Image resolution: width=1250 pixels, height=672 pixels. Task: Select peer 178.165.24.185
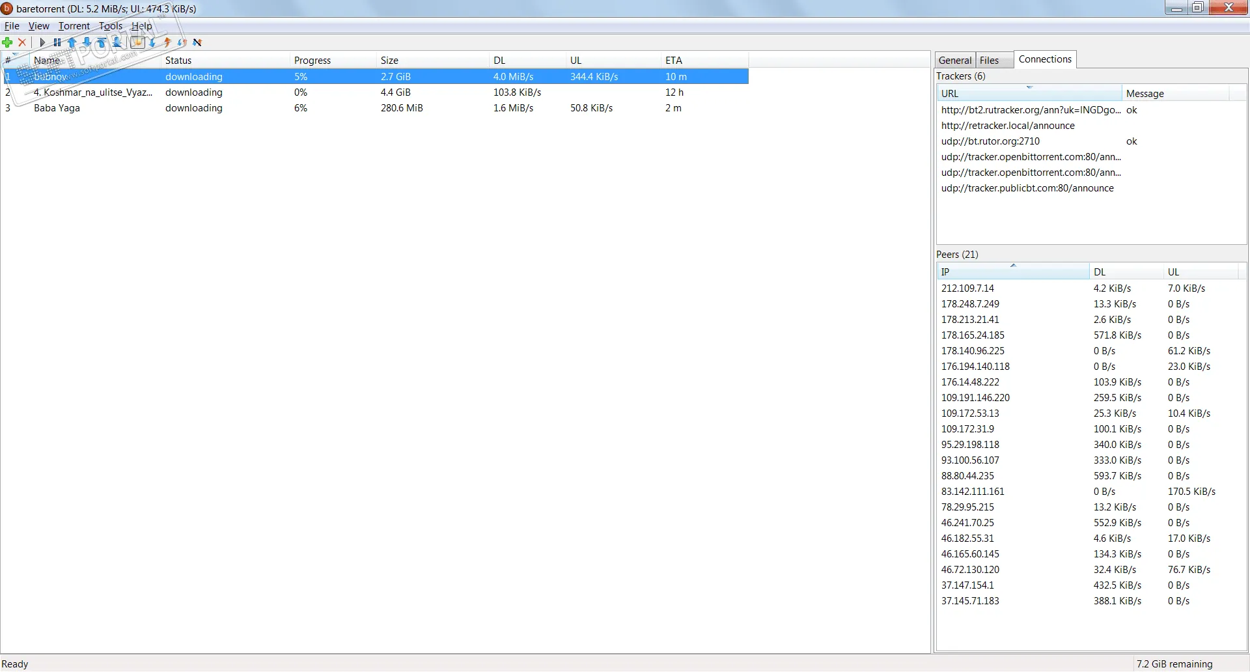1087,335
